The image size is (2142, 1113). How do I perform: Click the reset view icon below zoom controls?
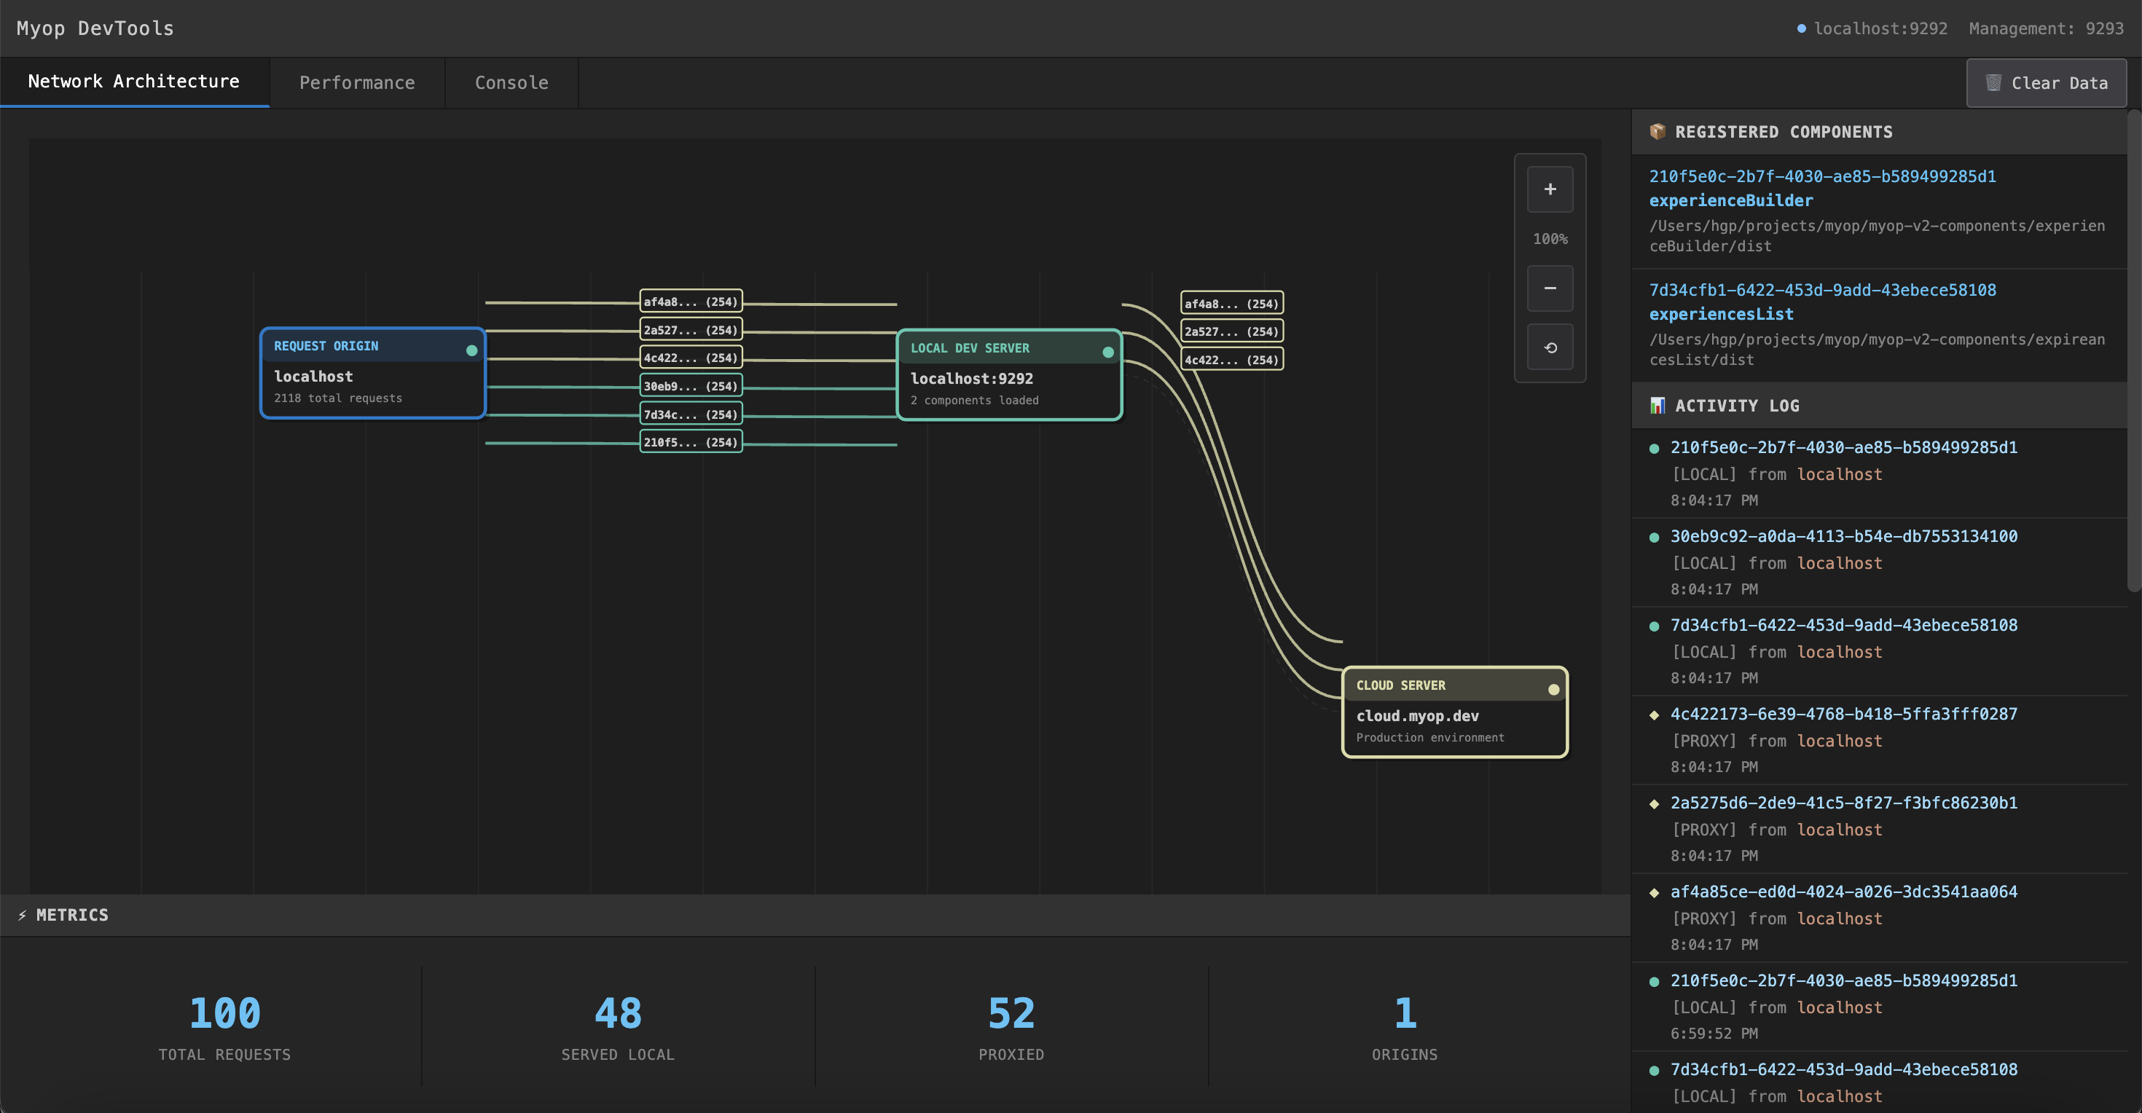1550,347
